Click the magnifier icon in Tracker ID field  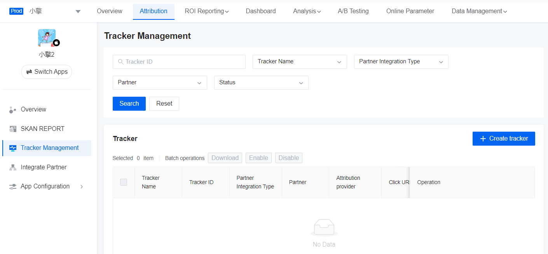tap(120, 61)
